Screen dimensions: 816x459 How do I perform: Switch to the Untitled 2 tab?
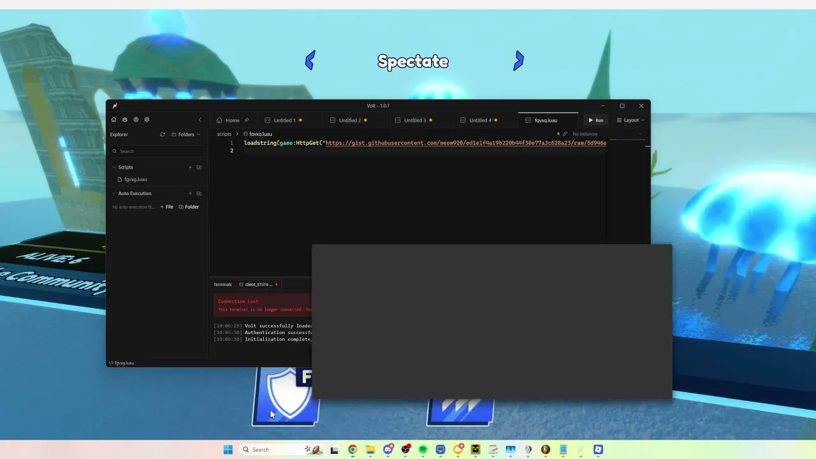(x=349, y=120)
